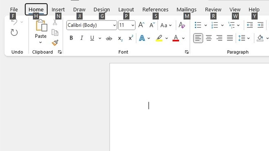Viewport: 269px width, 151px height.
Task: Click the Cut scissors icon
Action: [55, 23]
